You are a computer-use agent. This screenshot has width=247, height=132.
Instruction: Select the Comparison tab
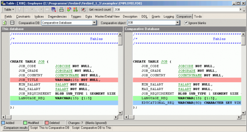(184, 16)
